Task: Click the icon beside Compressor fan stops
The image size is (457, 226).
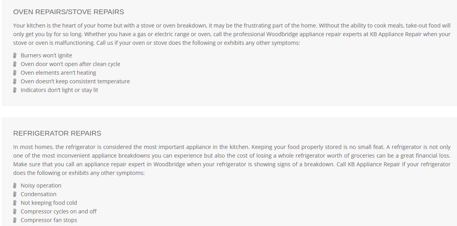Action: 15,220
